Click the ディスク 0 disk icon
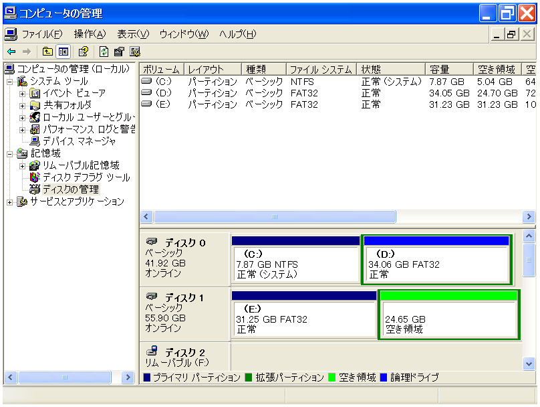This screenshot has height=407, width=540. (x=152, y=241)
